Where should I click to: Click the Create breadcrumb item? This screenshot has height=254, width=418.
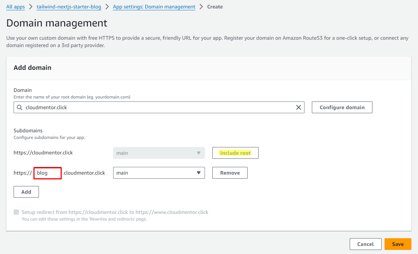tap(215, 7)
